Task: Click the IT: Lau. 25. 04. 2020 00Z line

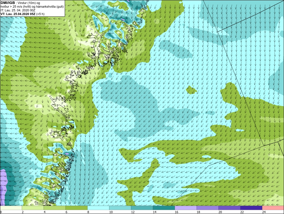Action: (18, 10)
